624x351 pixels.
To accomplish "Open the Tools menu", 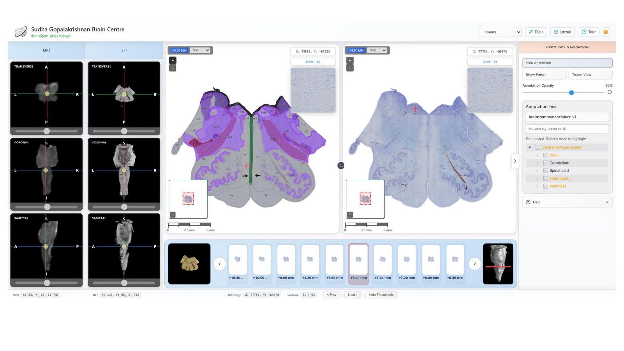I will tap(536, 32).
